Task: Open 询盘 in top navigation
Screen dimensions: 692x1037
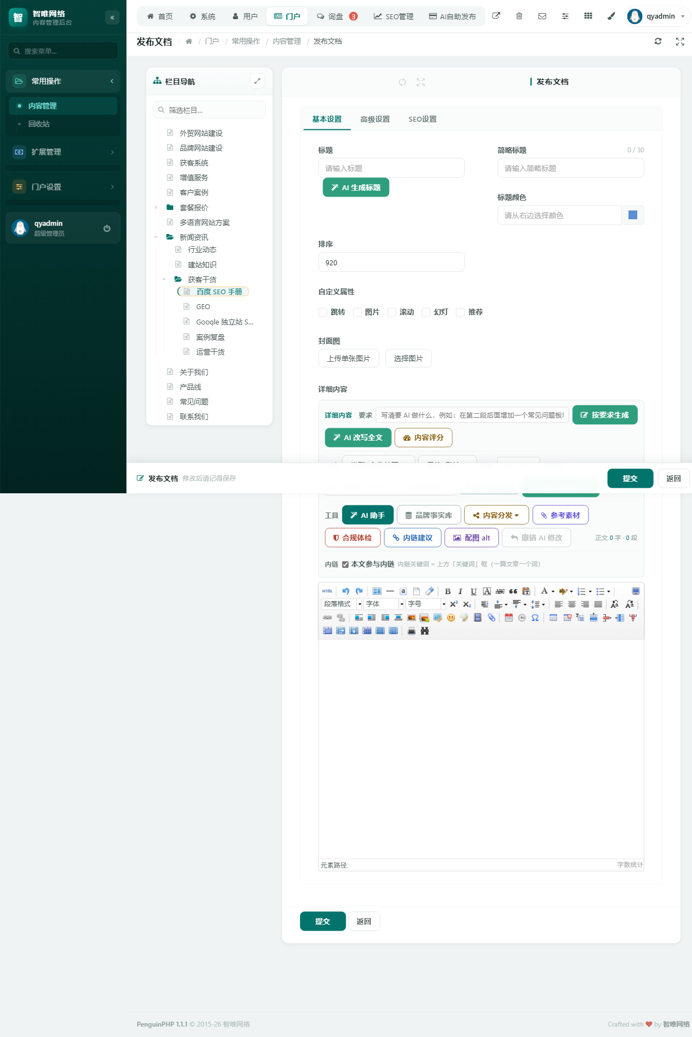Action: point(337,16)
